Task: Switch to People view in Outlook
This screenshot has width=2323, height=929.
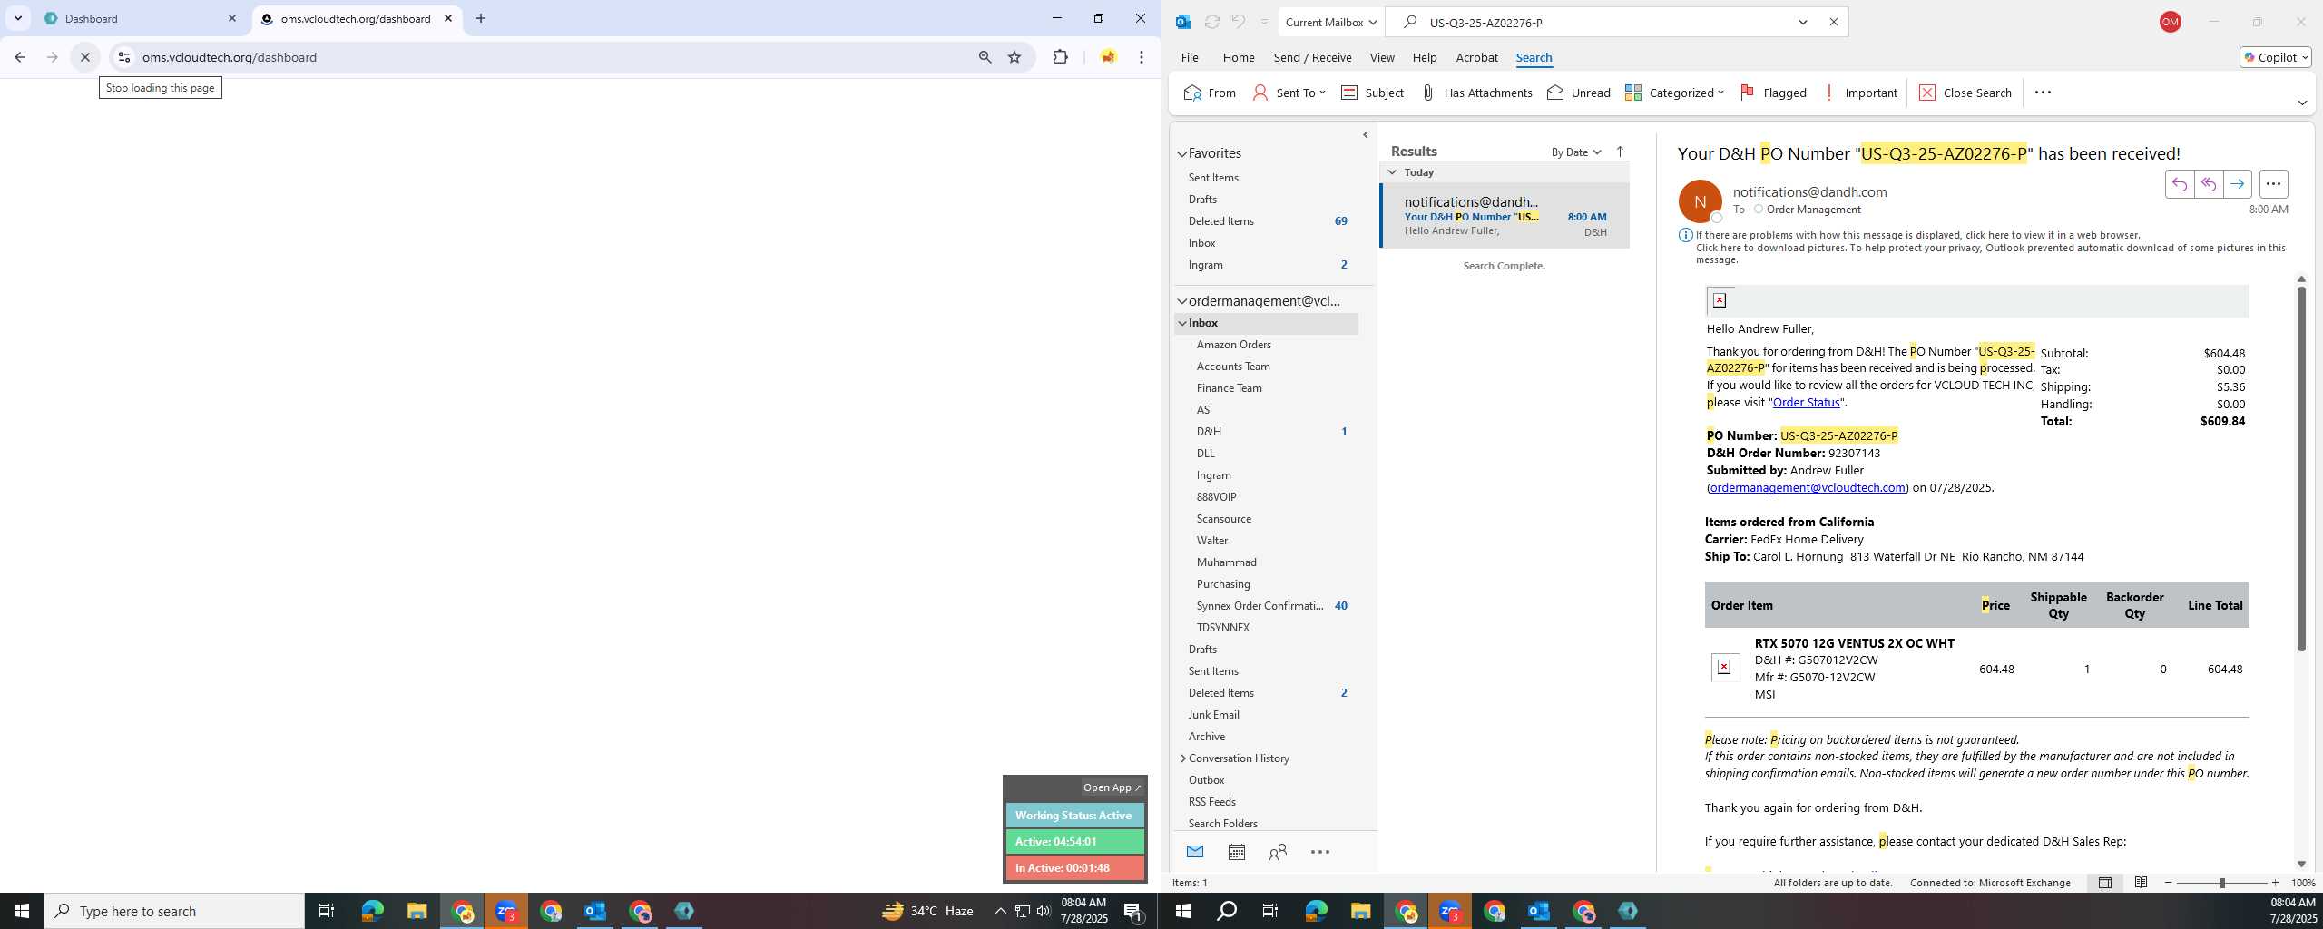Action: click(1278, 852)
